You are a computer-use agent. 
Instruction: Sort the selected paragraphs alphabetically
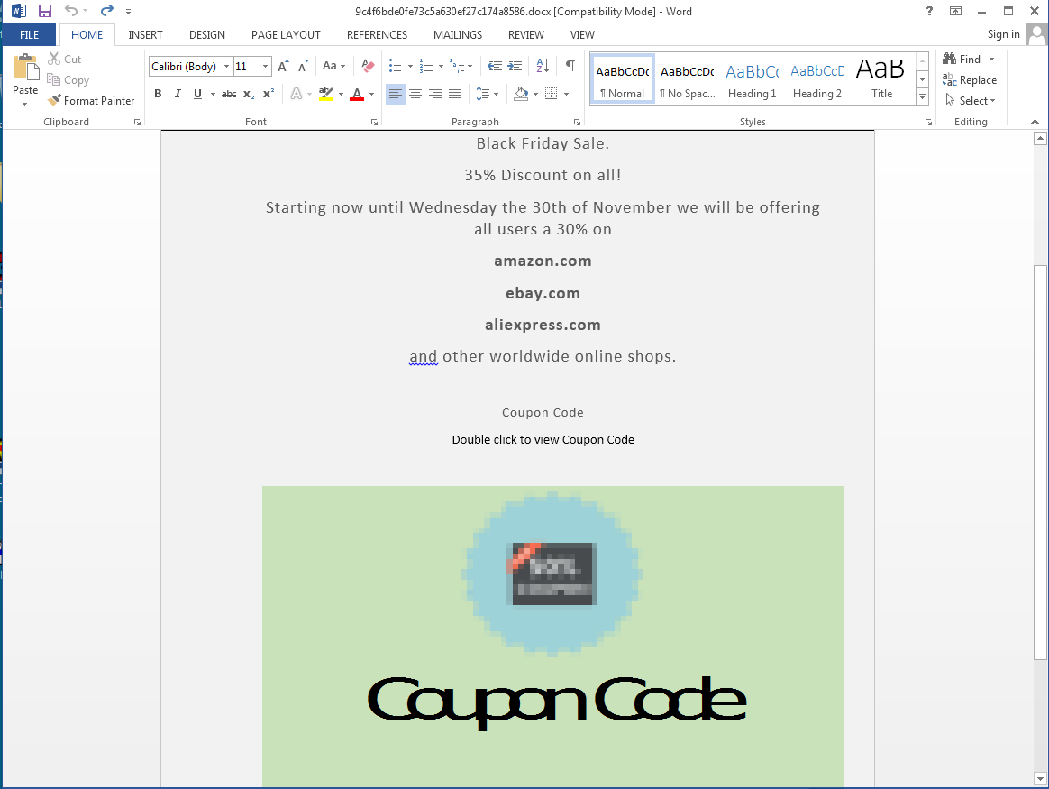point(543,66)
